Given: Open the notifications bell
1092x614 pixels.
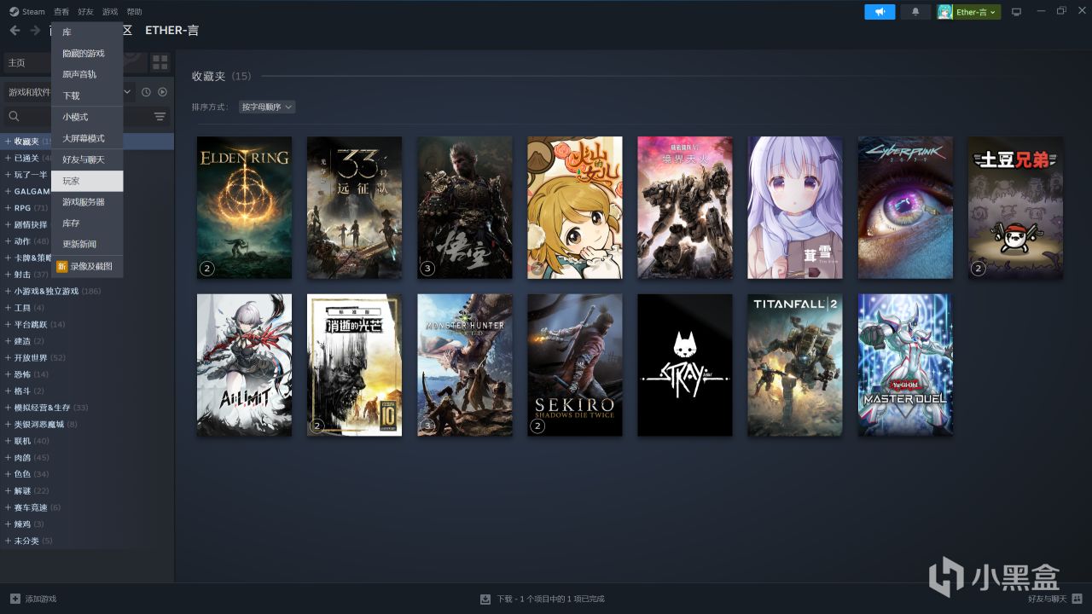Looking at the screenshot, I should 915,12.
